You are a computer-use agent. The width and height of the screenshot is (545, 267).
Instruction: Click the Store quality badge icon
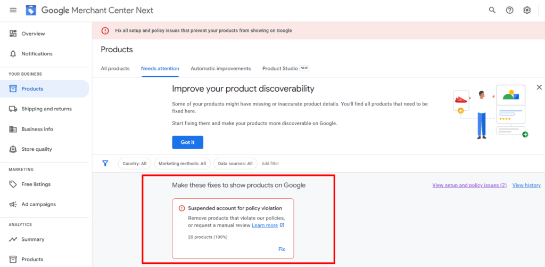click(x=13, y=149)
